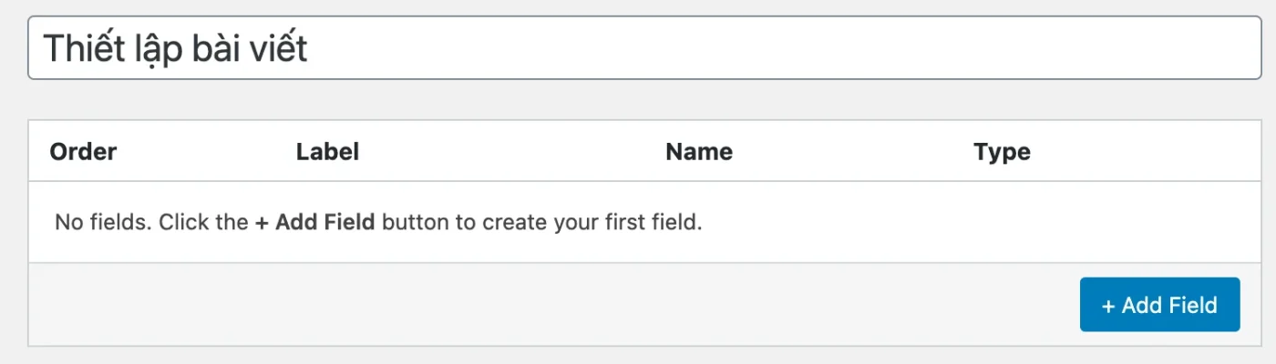The image size is (1276, 364).
Task: Click bold '+ Add Field' text in message
Action: 314,222
